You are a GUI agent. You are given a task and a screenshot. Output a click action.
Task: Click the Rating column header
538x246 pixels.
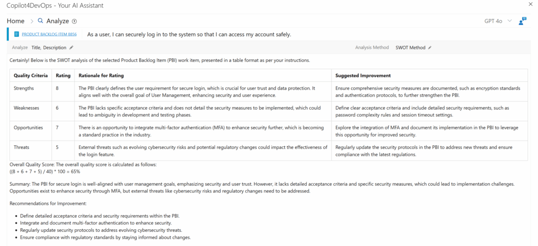tap(63, 76)
